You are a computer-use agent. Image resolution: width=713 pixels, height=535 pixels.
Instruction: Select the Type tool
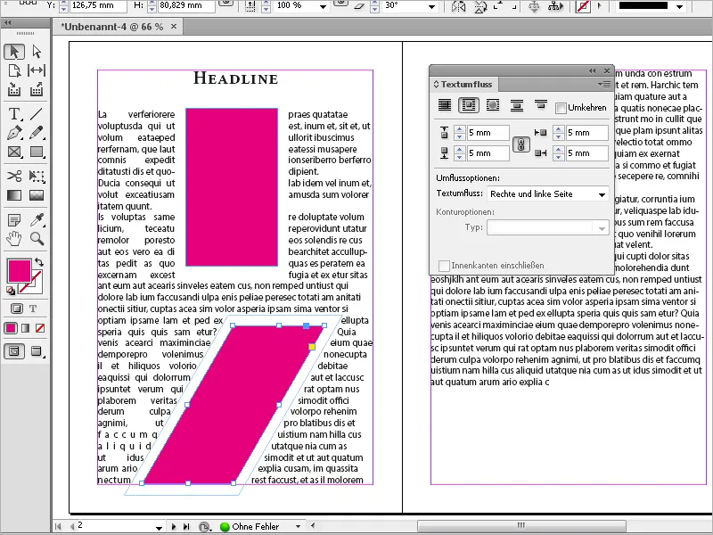click(13, 113)
